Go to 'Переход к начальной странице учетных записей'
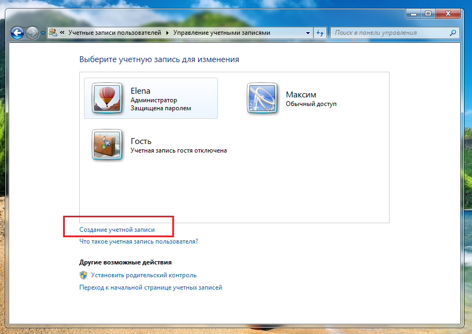The width and height of the screenshot is (472, 334). tap(150, 287)
